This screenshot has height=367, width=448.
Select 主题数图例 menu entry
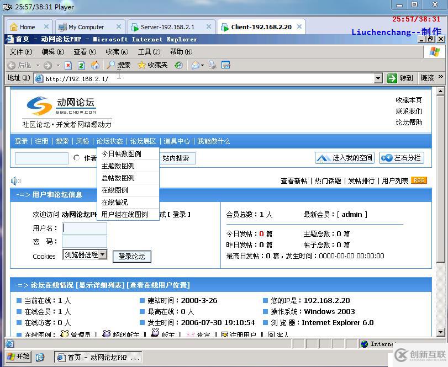coord(128,166)
